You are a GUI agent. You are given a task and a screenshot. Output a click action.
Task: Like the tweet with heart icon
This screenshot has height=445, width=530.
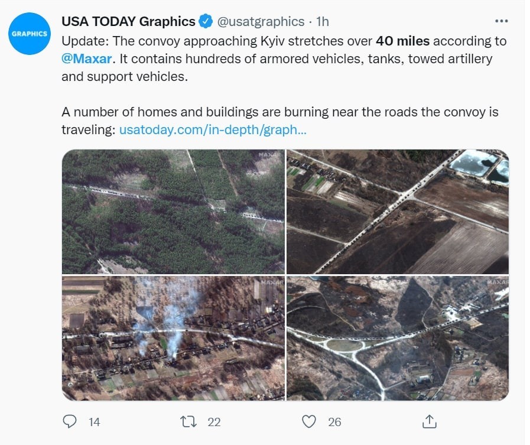coord(308,422)
